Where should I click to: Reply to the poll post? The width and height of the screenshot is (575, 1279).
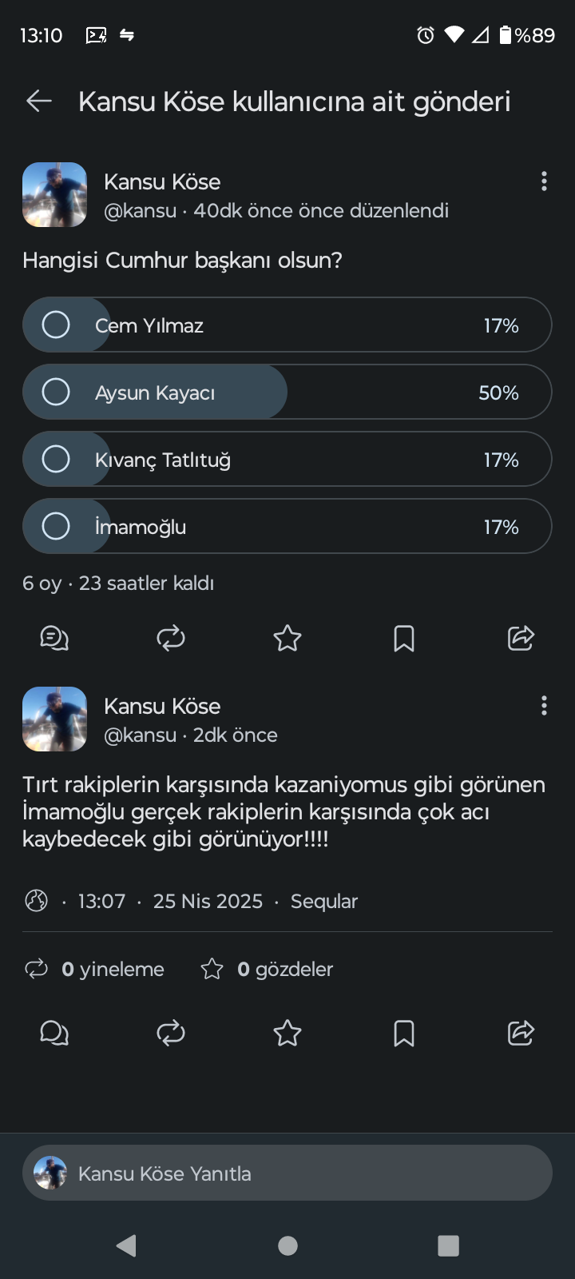(54, 638)
